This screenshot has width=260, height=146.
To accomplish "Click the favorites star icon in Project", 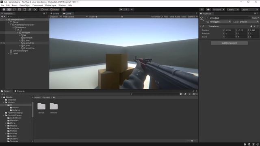I will (190, 94).
